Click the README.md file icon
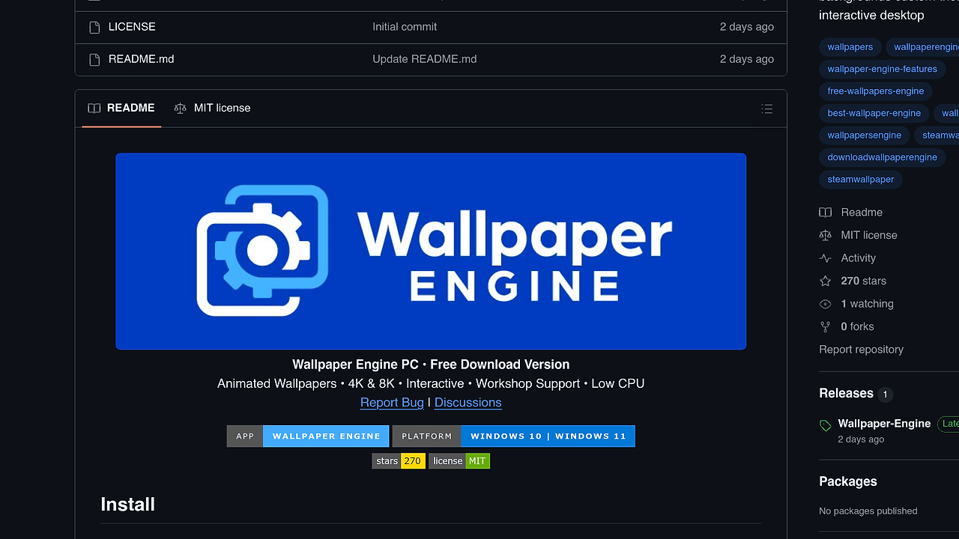This screenshot has height=539, width=959. [94, 59]
